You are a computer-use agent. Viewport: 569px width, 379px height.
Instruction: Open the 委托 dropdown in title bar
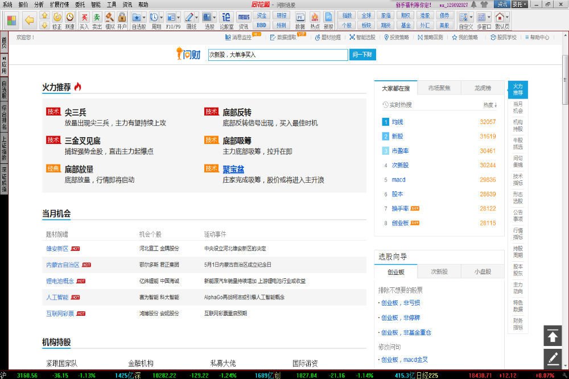pos(519,5)
